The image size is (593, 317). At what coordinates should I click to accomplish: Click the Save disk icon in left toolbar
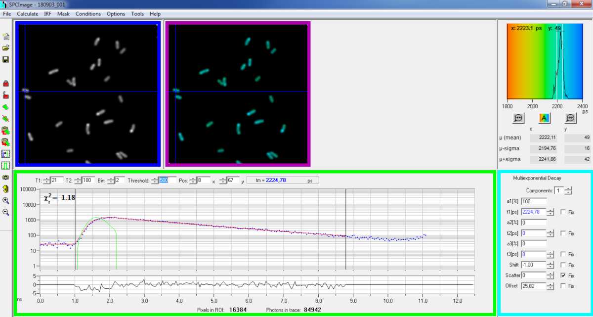click(x=6, y=59)
